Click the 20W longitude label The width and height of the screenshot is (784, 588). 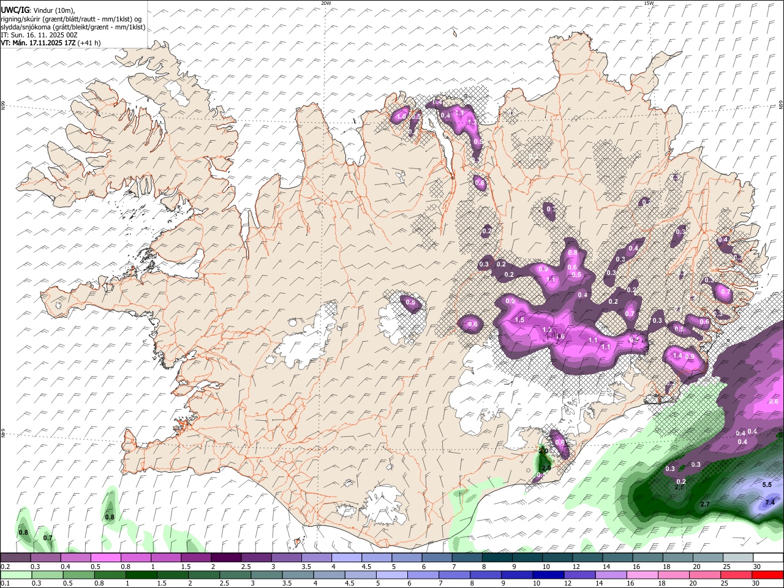(326, 3)
